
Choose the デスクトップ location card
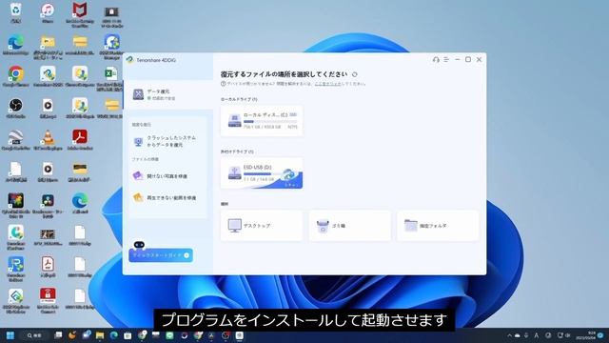(x=262, y=226)
